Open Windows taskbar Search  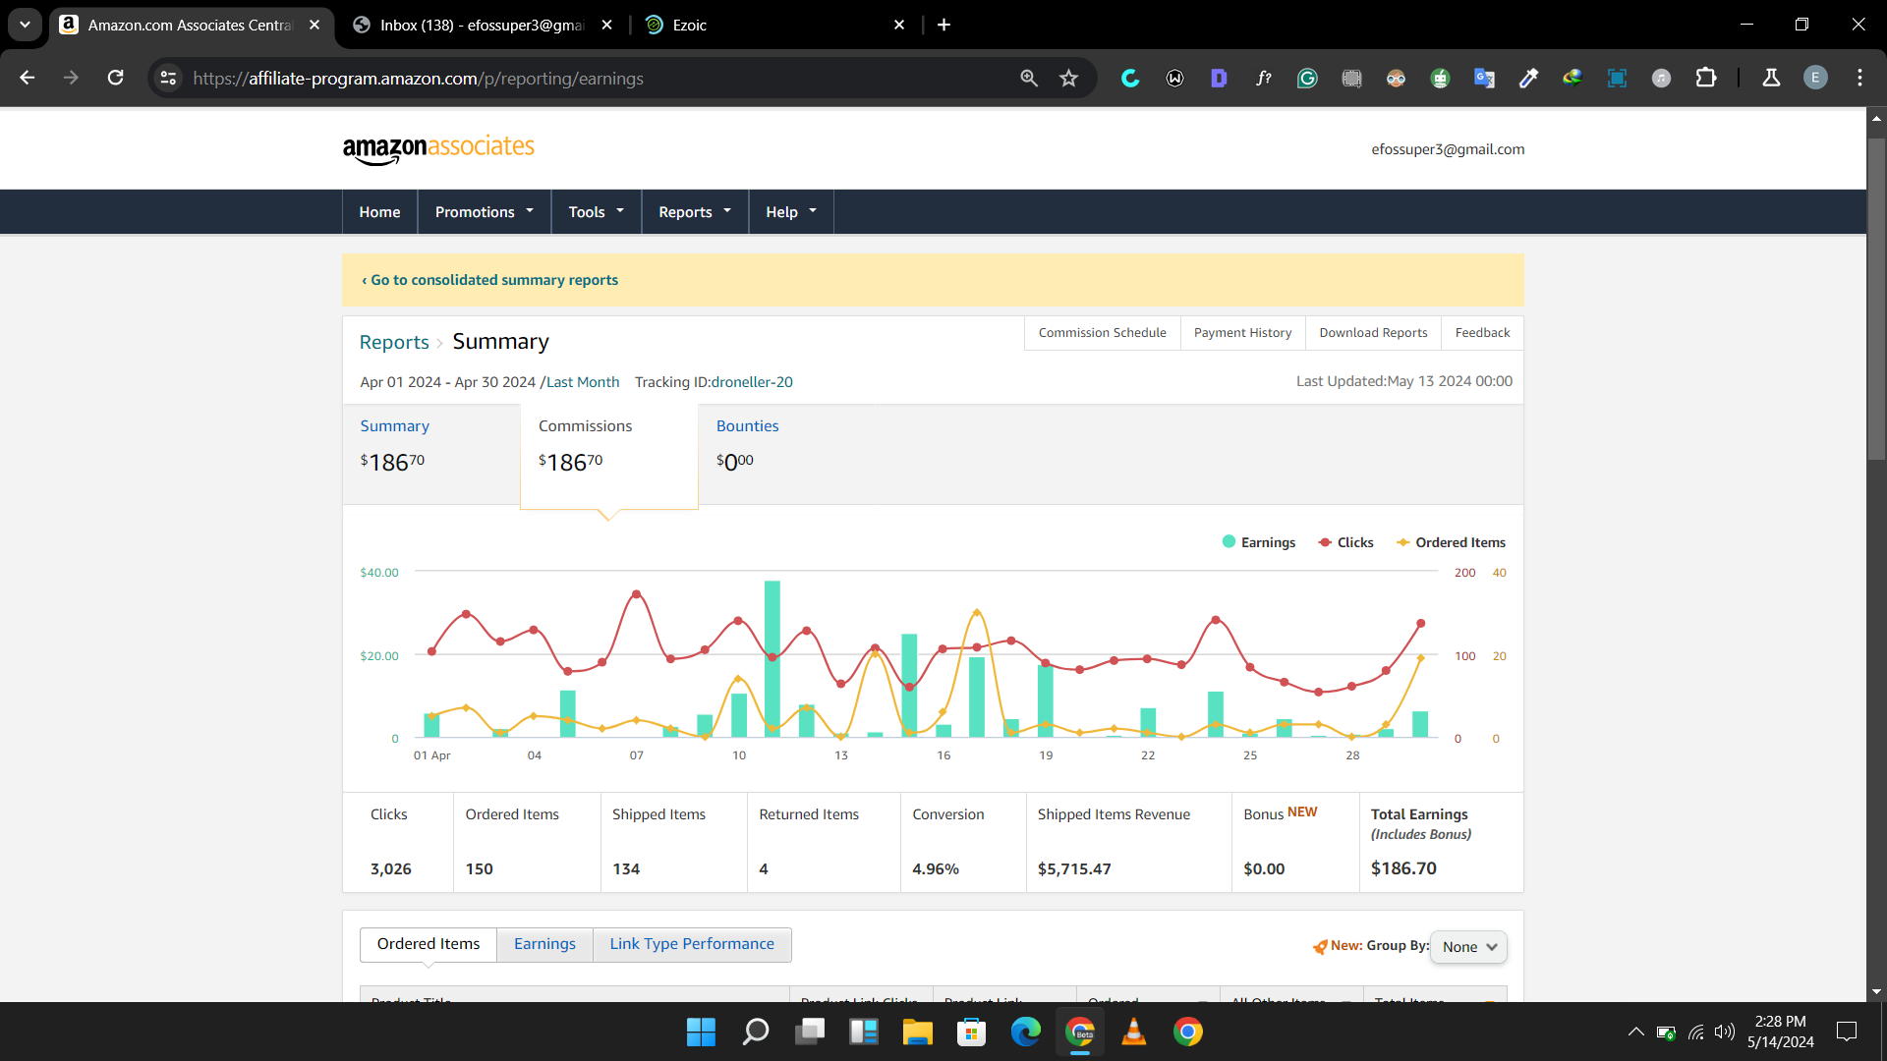[755, 1032]
